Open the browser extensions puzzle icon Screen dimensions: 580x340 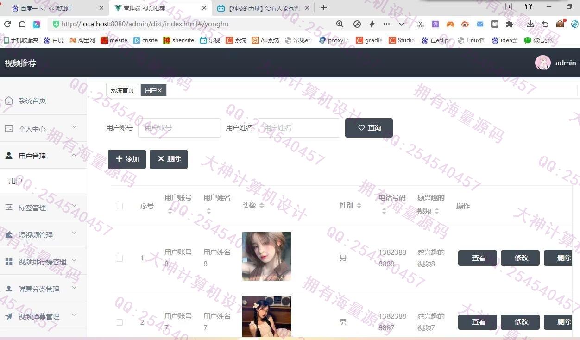coord(510,24)
